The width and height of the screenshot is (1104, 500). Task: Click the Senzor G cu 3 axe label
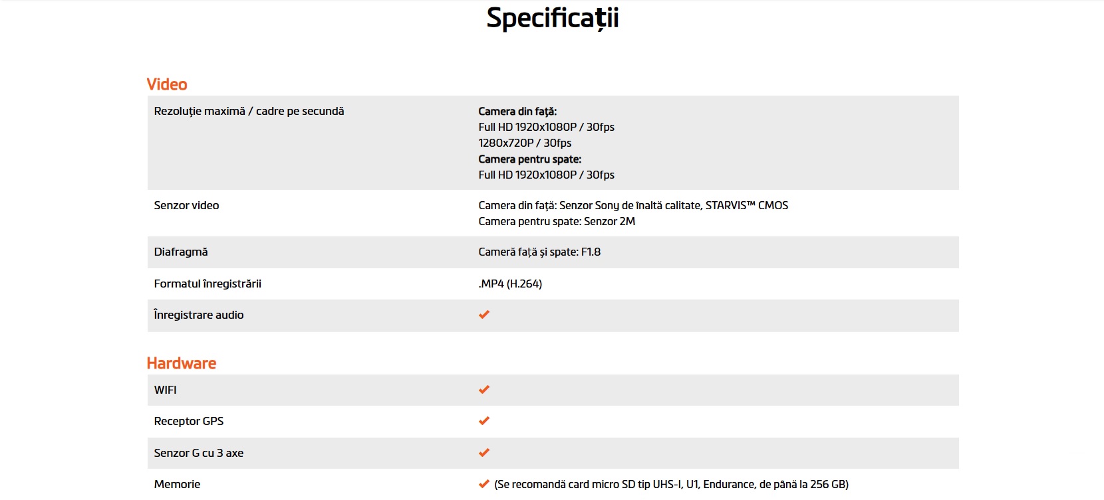(x=199, y=453)
